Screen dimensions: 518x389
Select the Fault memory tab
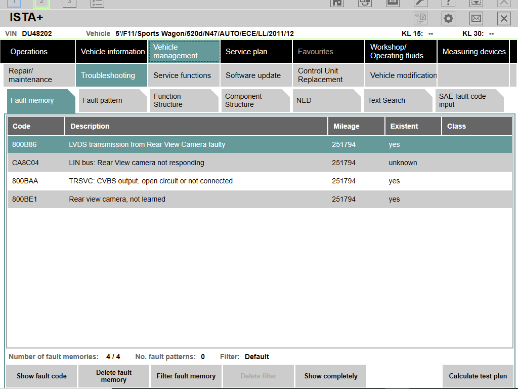[41, 101]
